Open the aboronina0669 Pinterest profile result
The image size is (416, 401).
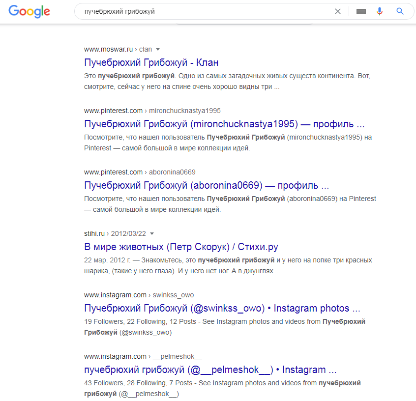point(207,185)
